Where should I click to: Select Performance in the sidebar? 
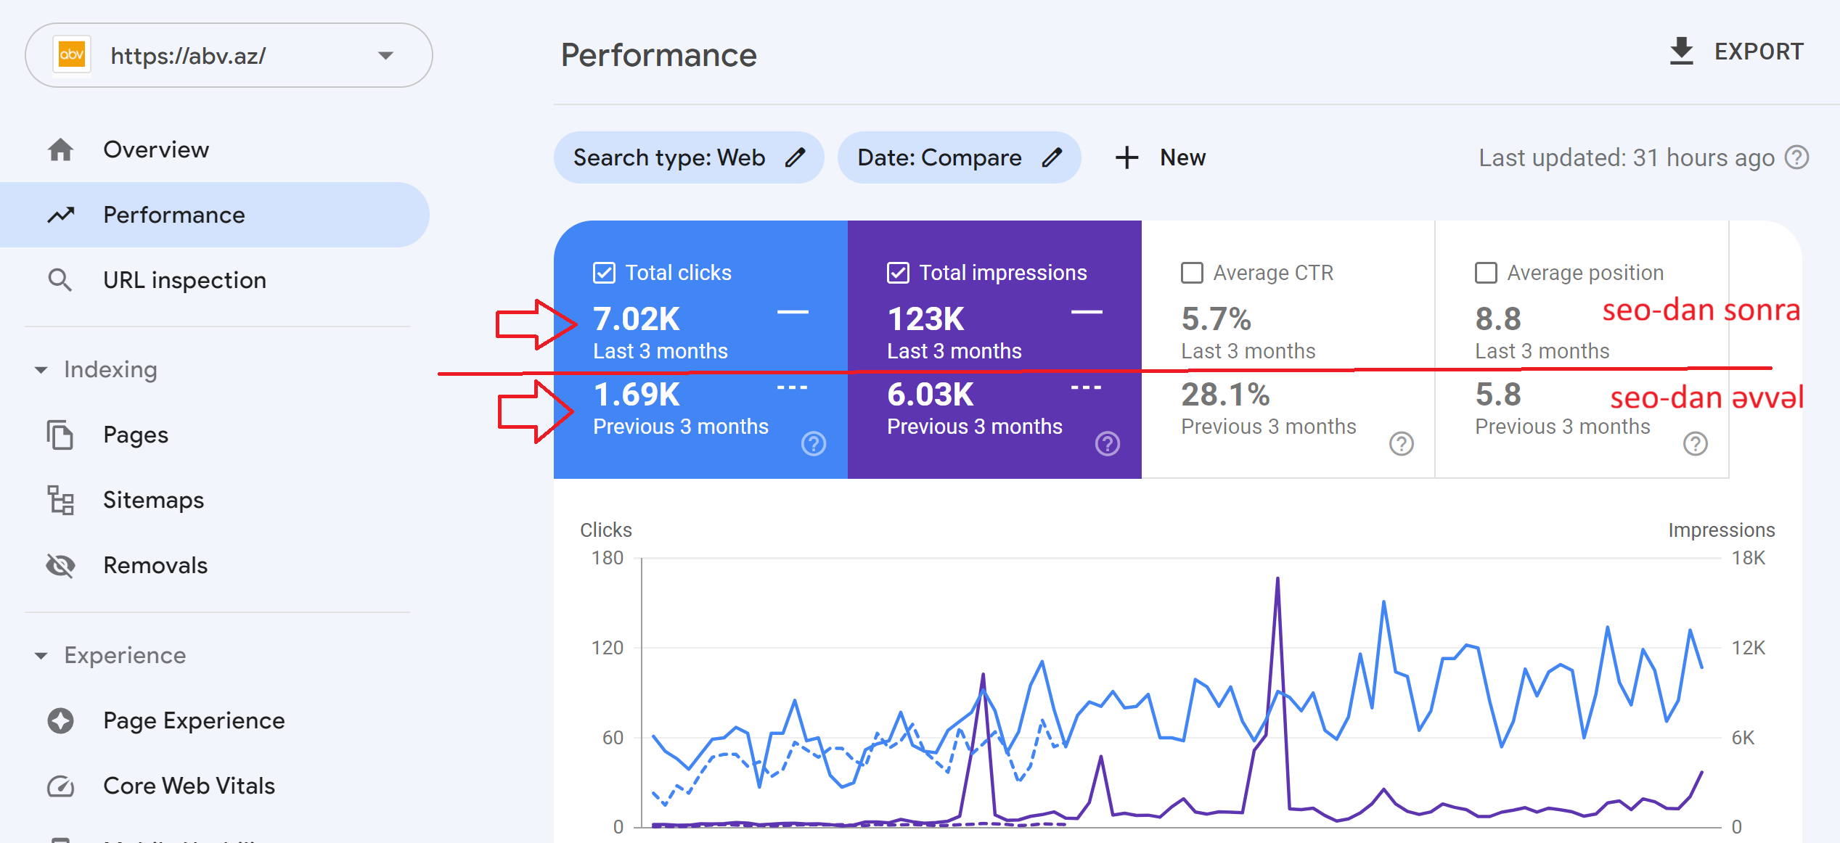point(174,215)
